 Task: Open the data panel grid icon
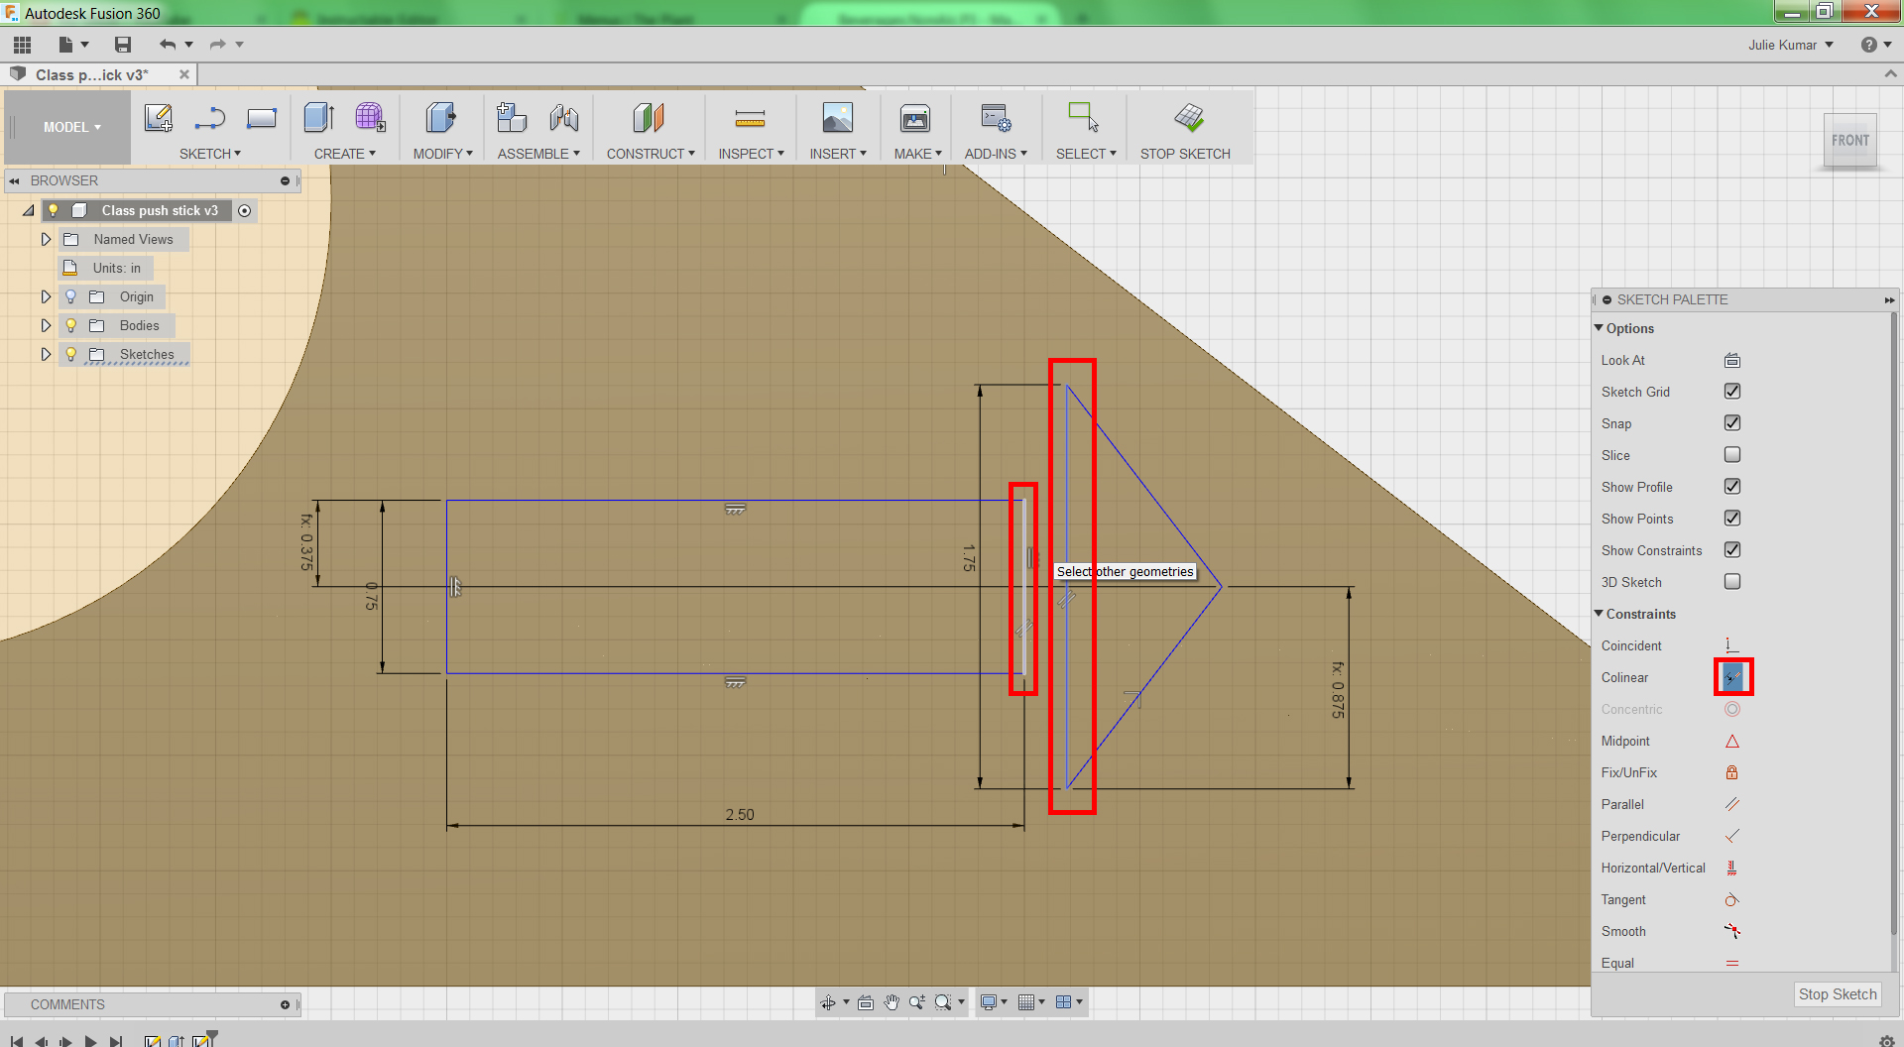point(22,45)
